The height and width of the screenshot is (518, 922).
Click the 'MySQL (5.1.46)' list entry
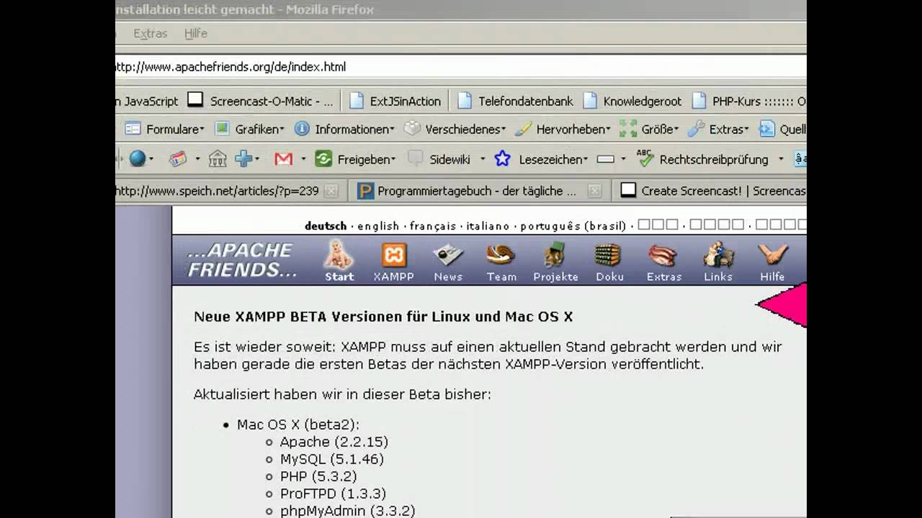coord(331,459)
